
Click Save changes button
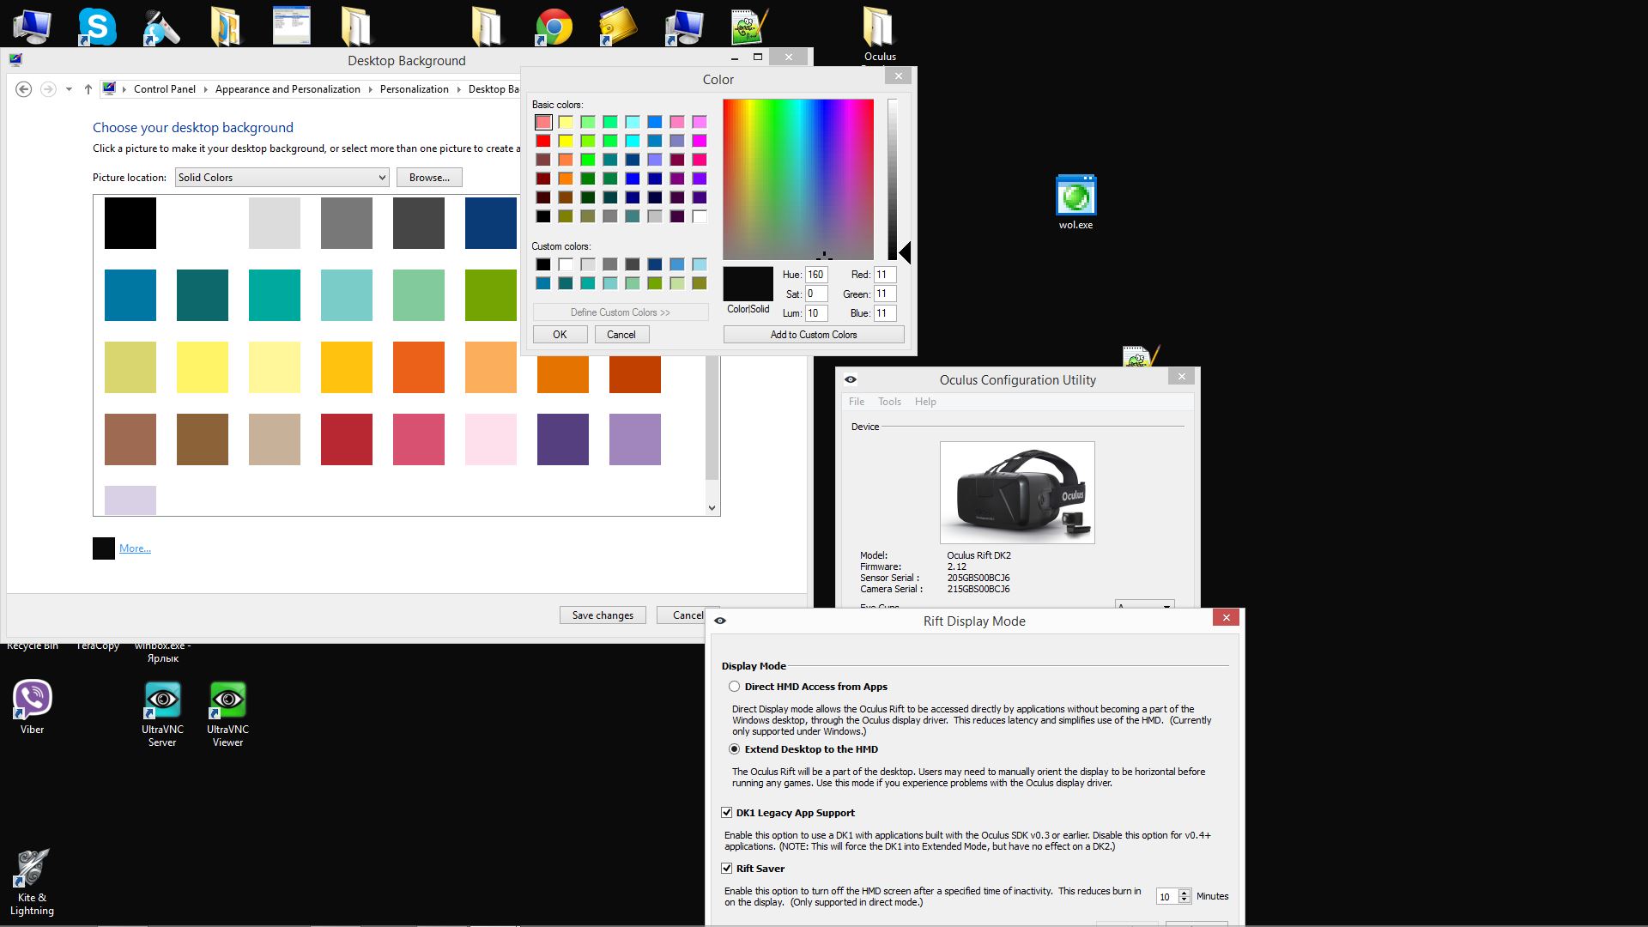[x=603, y=615]
